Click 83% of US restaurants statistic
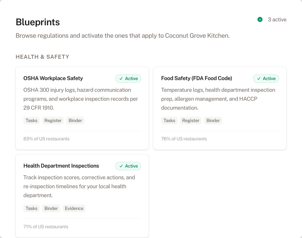The width and height of the screenshot is (302, 238). point(46,139)
